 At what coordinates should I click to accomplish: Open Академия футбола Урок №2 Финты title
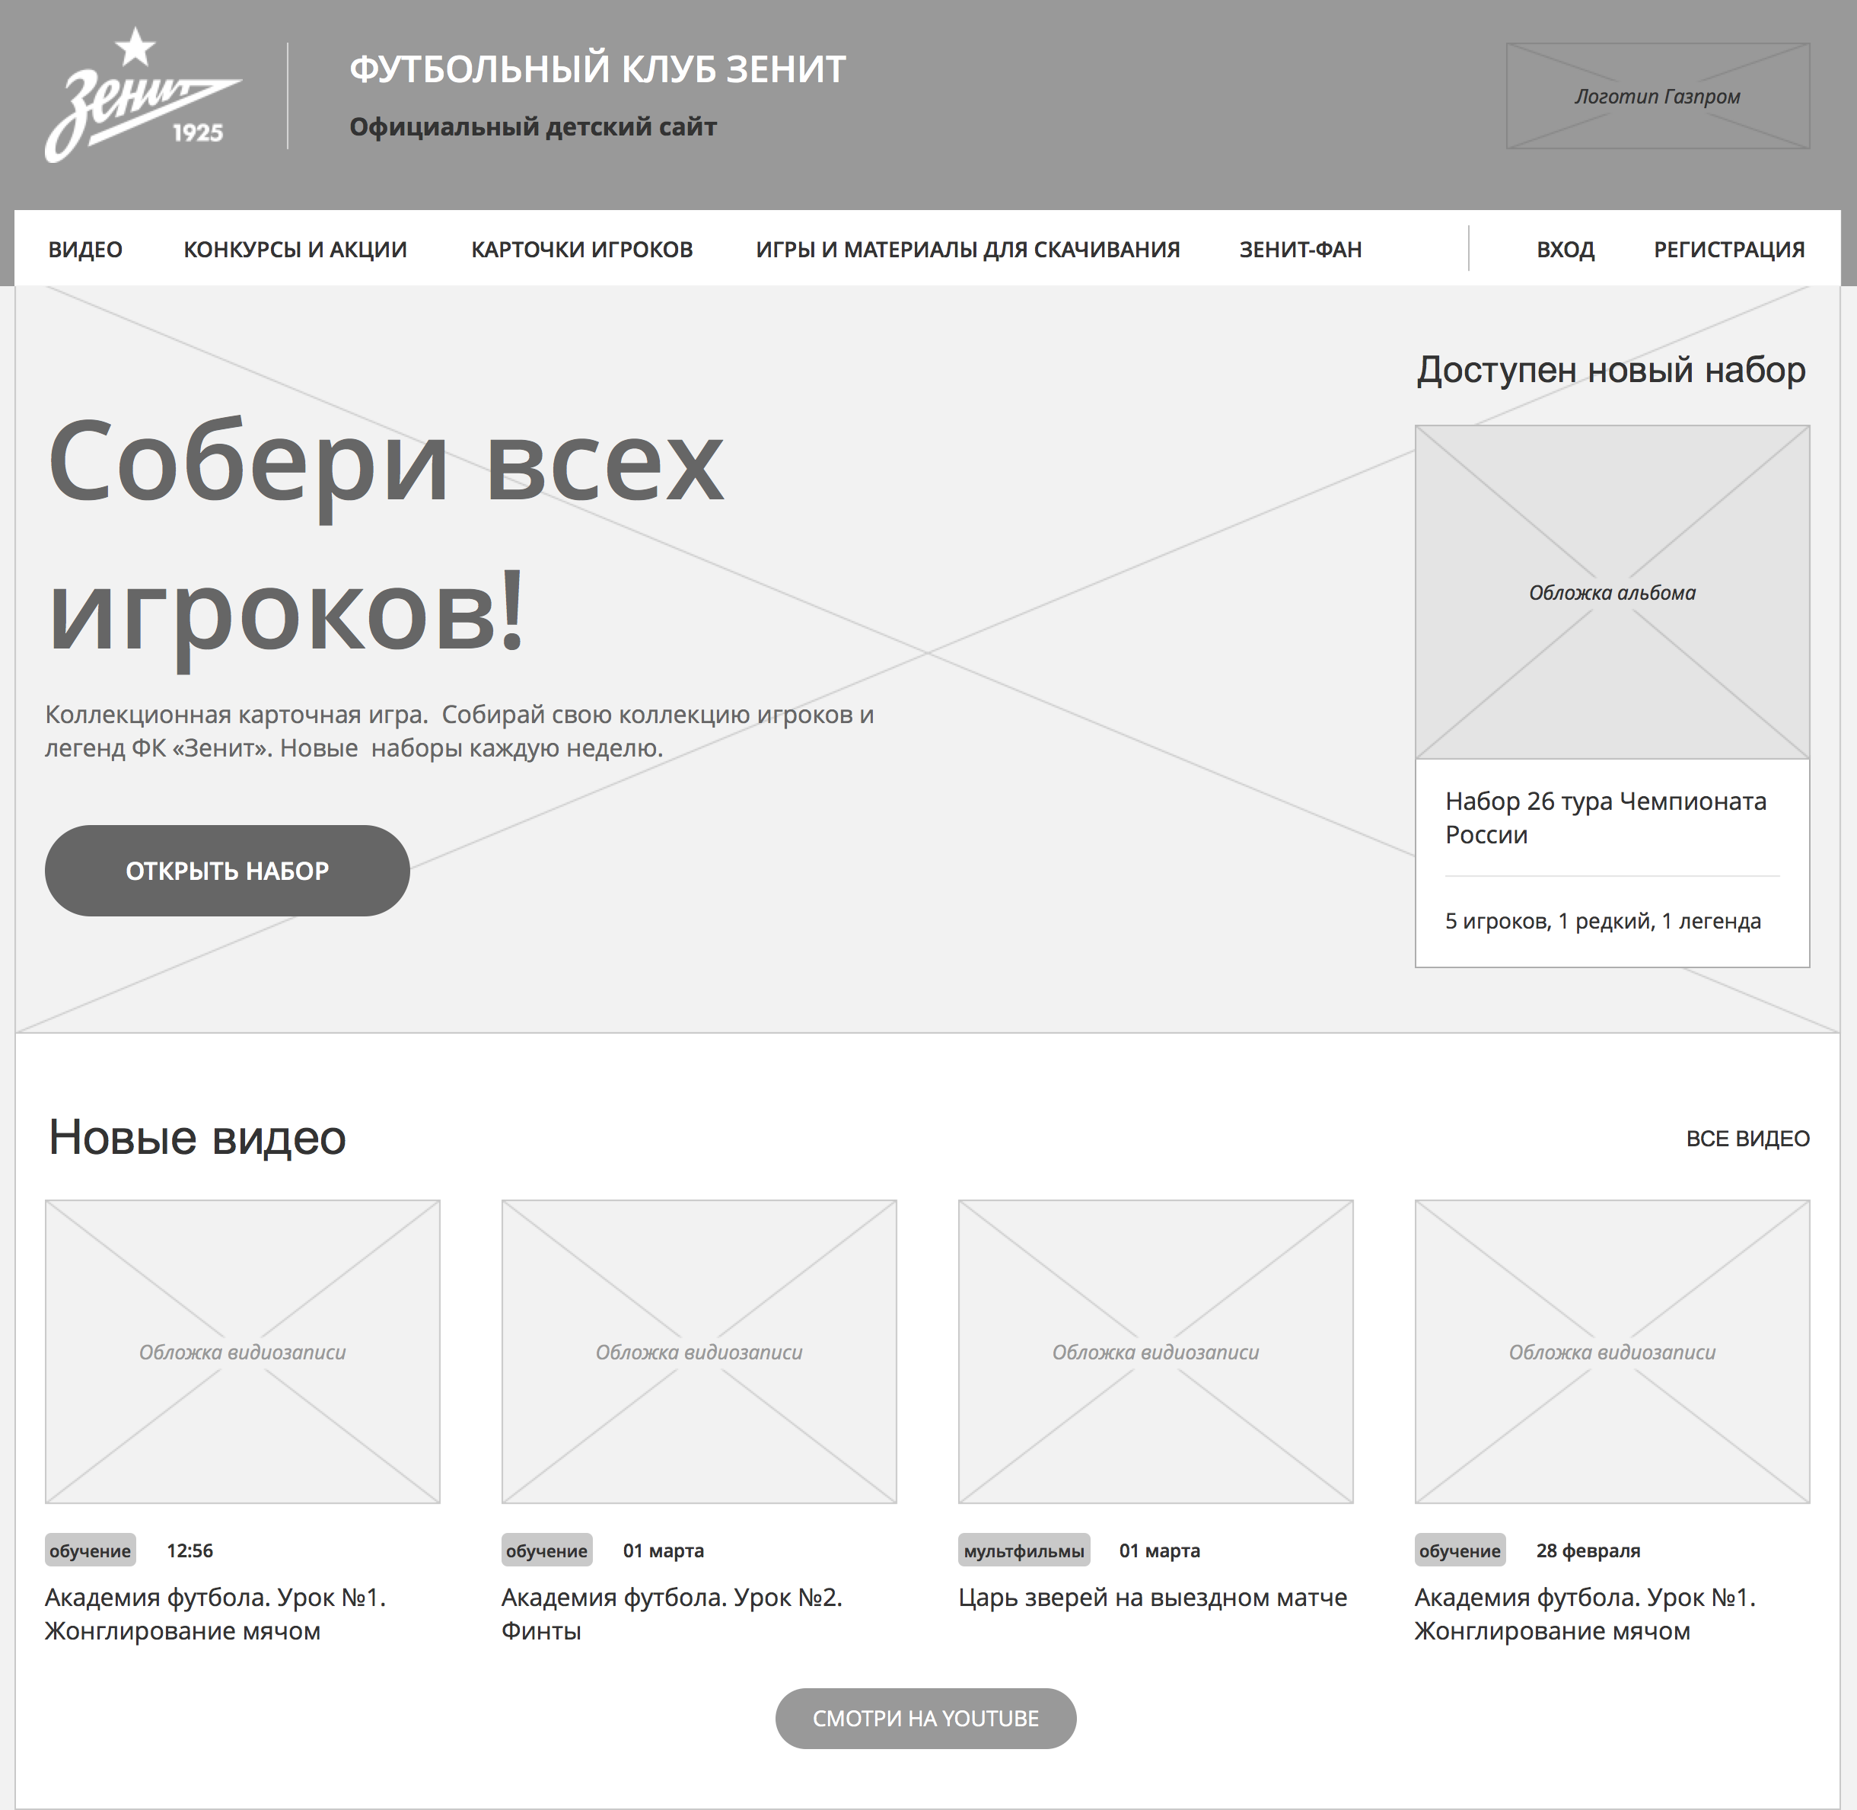[671, 1613]
